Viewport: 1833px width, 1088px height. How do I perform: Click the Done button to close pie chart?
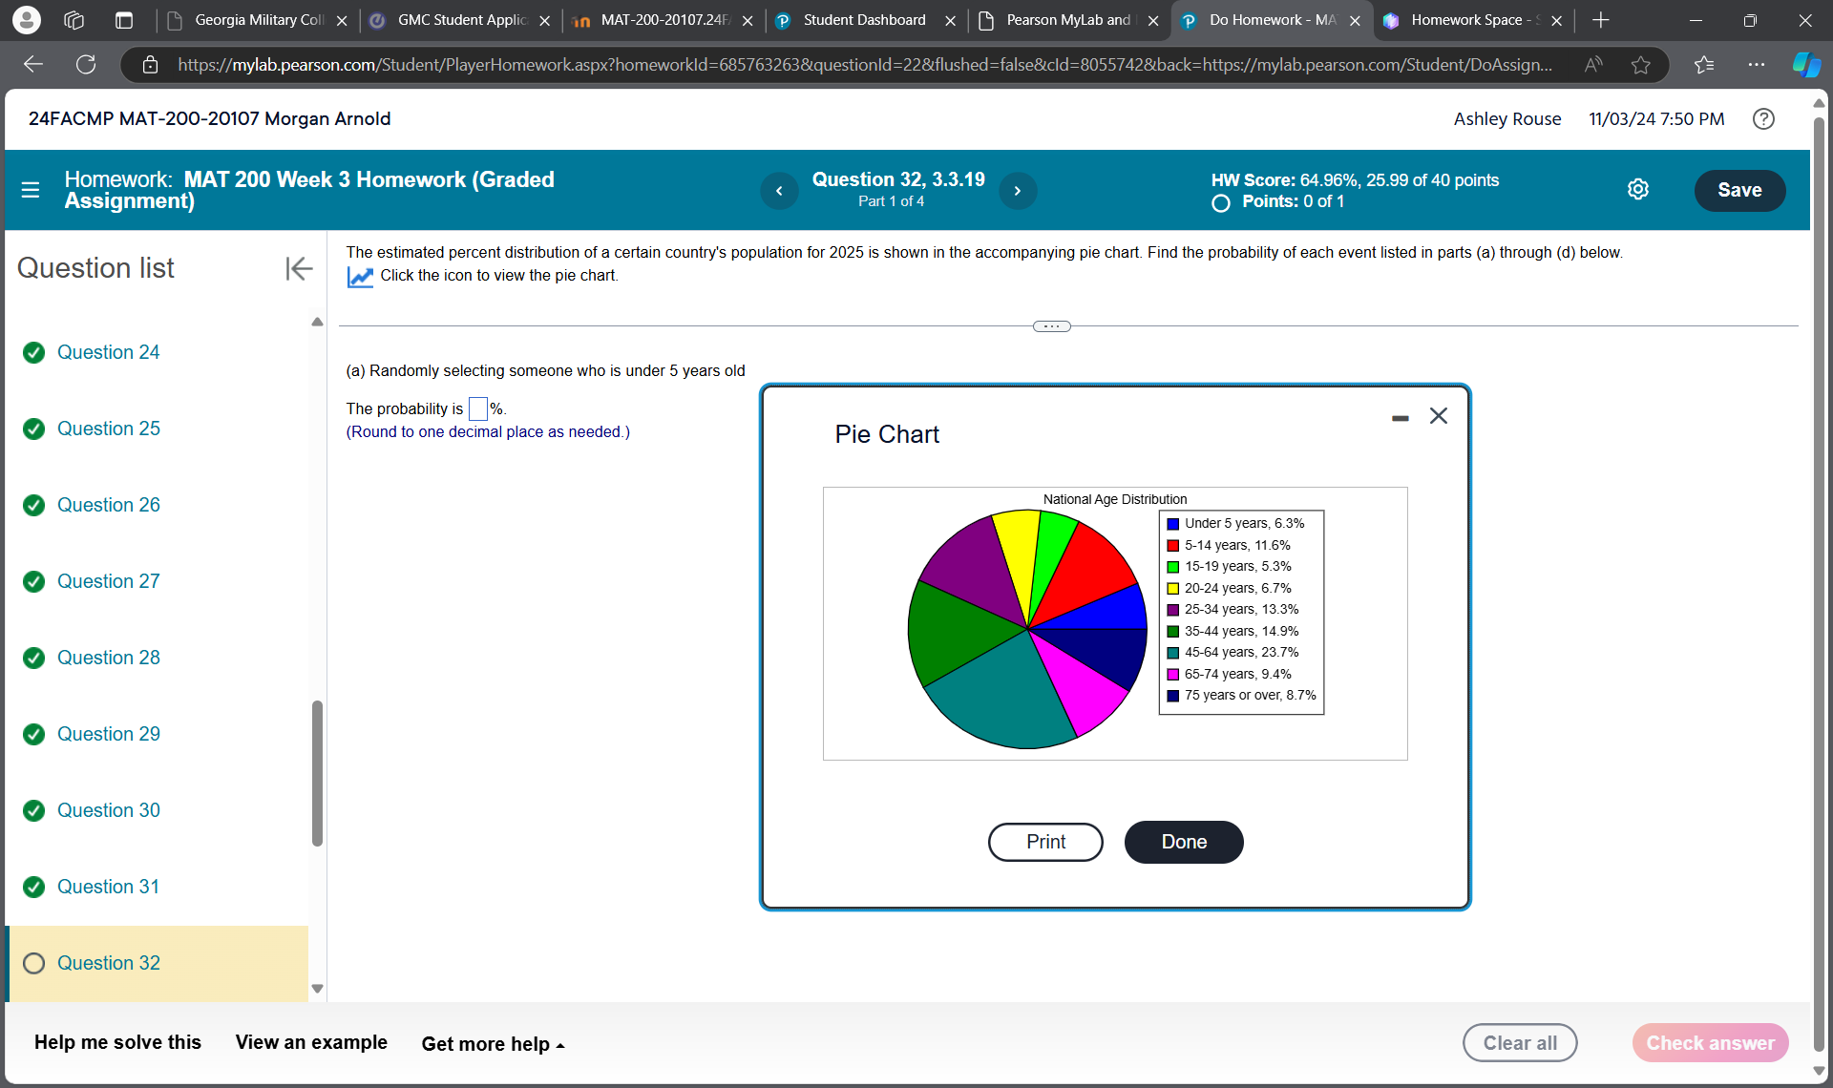[x=1183, y=842]
